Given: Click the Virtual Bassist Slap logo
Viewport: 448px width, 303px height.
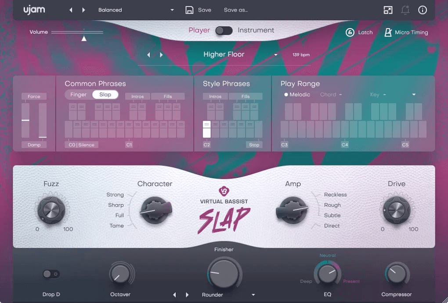Looking at the screenshot, I should (x=224, y=210).
